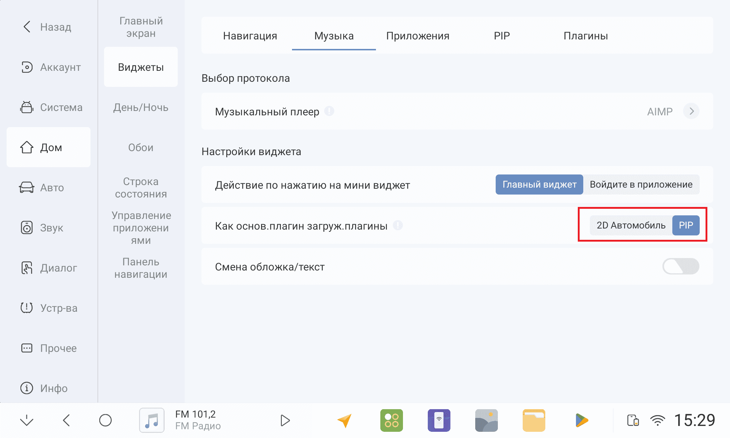Image resolution: width=730 pixels, height=438 pixels.
Task: Tap the round Home button in the bottom bar
Action: (x=105, y=420)
